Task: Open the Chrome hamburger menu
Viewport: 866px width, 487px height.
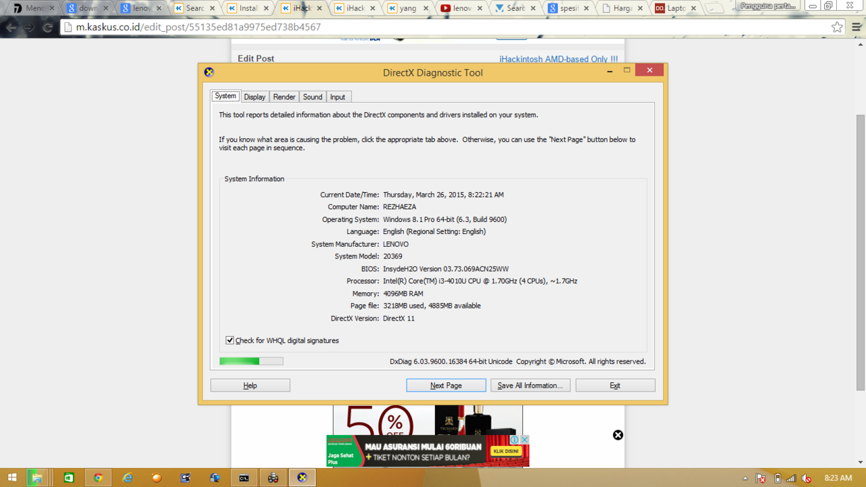Action: [x=856, y=27]
